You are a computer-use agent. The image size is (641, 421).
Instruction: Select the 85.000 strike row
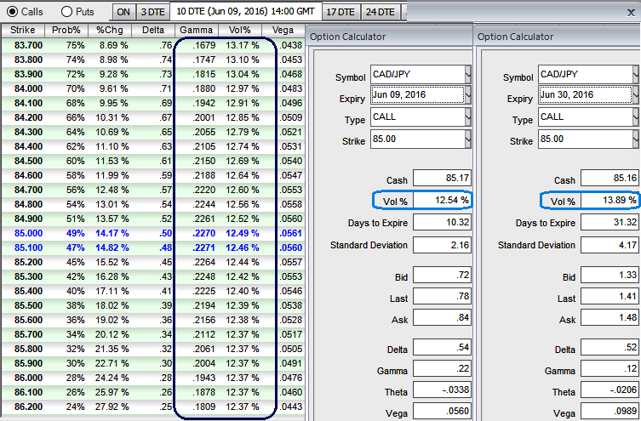(x=153, y=233)
